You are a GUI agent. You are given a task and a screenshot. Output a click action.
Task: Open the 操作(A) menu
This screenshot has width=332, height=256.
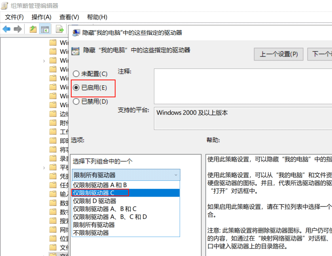[42, 17]
